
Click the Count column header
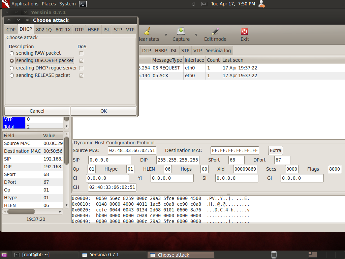213,60
